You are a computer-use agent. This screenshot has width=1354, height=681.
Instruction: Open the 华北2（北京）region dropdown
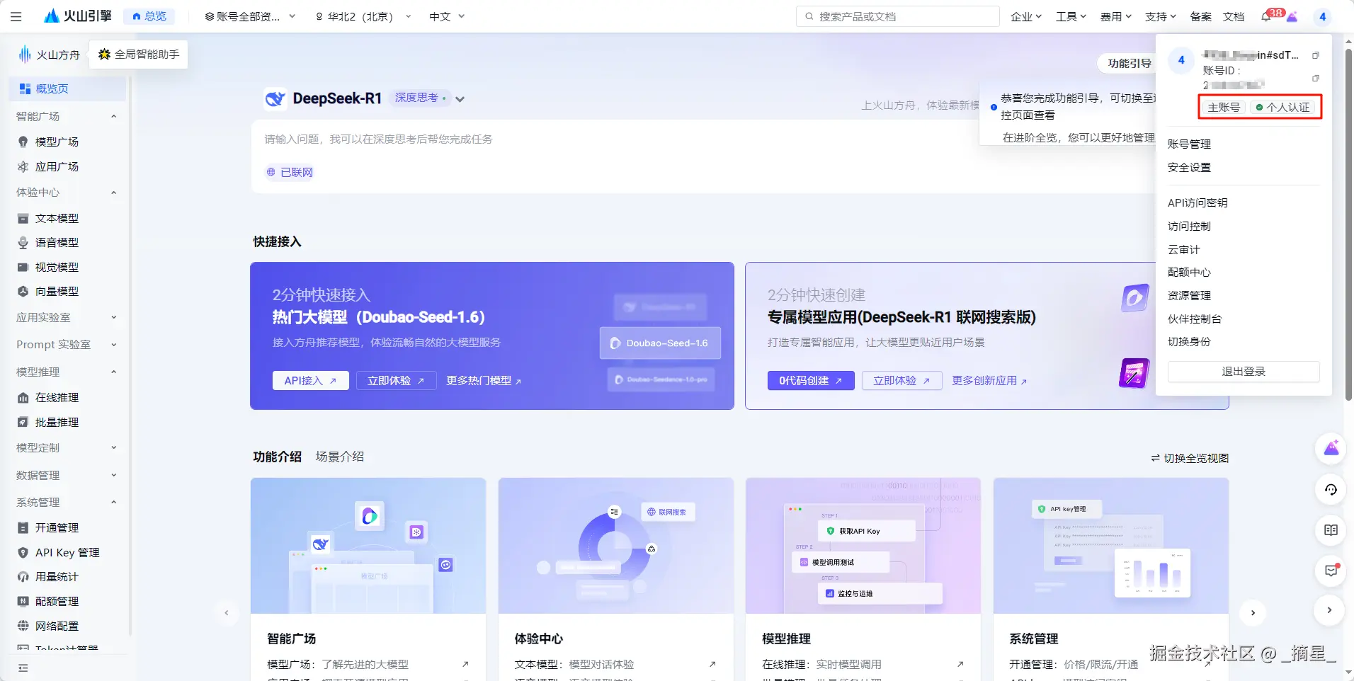click(x=363, y=16)
